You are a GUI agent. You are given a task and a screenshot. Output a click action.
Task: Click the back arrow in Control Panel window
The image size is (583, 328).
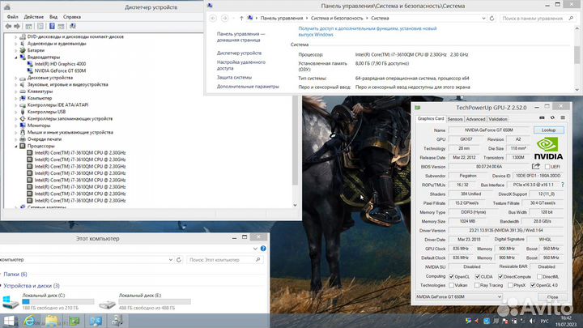click(x=213, y=18)
